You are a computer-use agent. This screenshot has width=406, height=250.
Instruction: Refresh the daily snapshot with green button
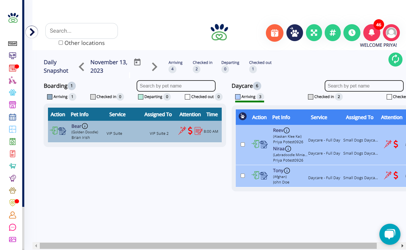[x=395, y=60]
